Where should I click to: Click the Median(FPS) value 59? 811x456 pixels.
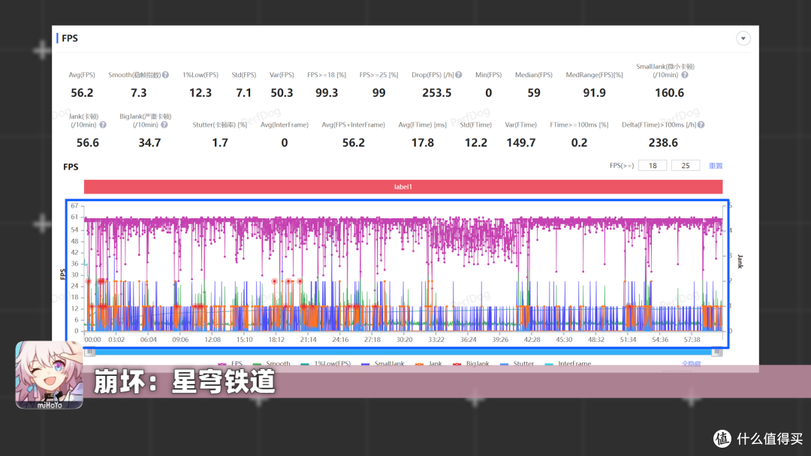[534, 93]
